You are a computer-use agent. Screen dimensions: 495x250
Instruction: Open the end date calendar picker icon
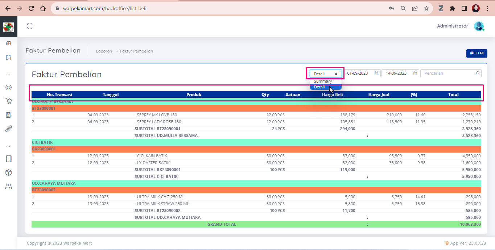tap(415, 73)
